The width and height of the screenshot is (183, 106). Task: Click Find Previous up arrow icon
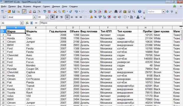(172, 11)
